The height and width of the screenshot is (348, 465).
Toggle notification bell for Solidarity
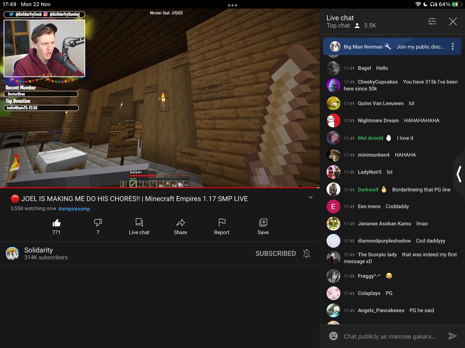307,254
